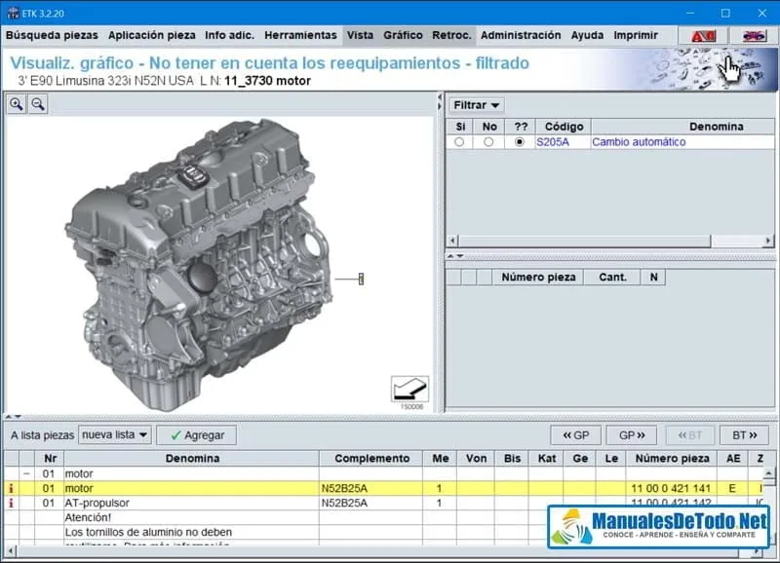Open the Herramientas menu
Viewport: 780px width, 563px height.
pyautogui.click(x=300, y=35)
